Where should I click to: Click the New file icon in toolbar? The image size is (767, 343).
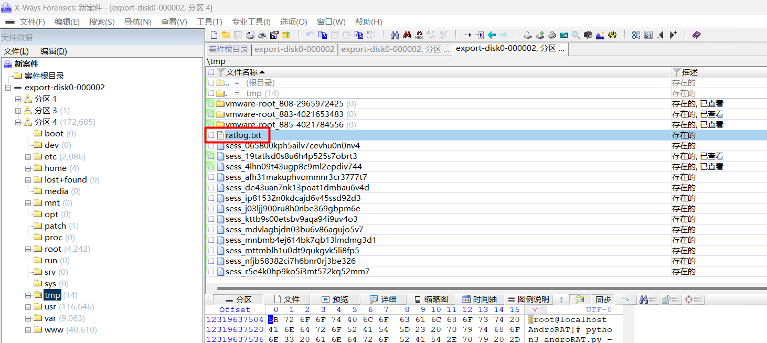point(214,35)
